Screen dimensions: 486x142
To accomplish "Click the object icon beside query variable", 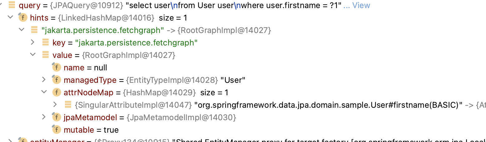I will 12,5.
